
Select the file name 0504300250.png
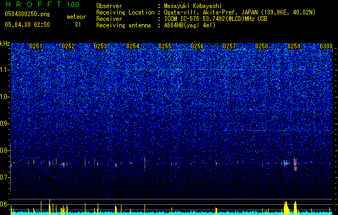pyautogui.click(x=27, y=15)
